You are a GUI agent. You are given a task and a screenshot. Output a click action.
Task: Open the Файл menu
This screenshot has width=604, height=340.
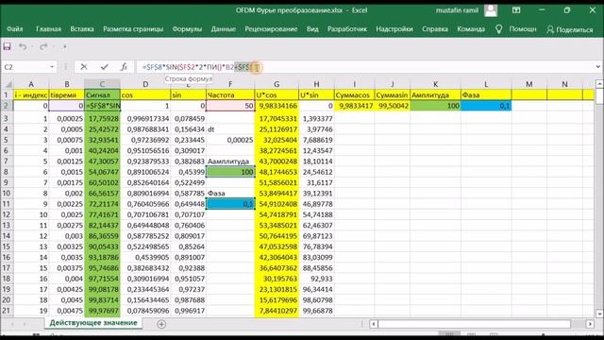coord(15,29)
